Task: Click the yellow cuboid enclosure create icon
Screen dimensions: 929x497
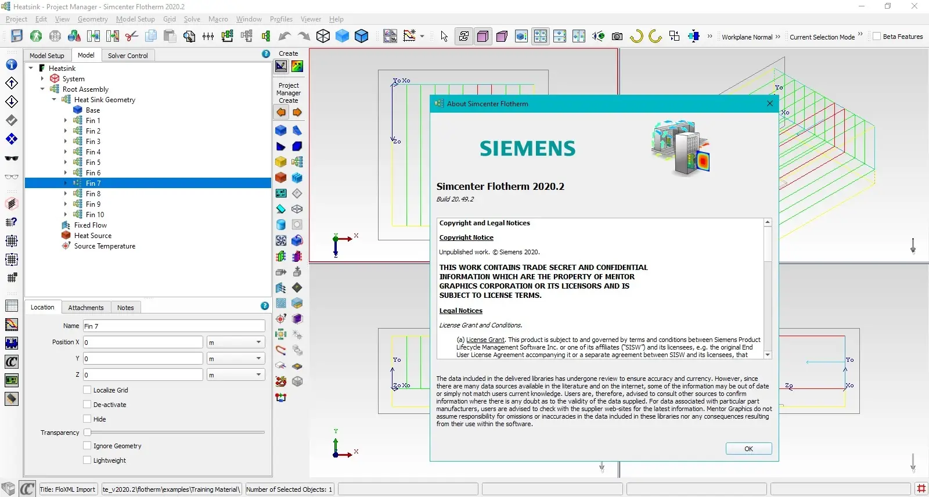Action: pos(281,162)
